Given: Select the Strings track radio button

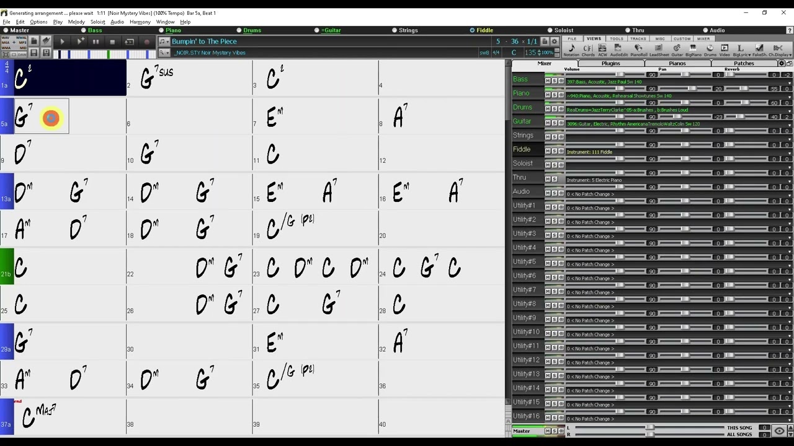Looking at the screenshot, I should click(395, 30).
